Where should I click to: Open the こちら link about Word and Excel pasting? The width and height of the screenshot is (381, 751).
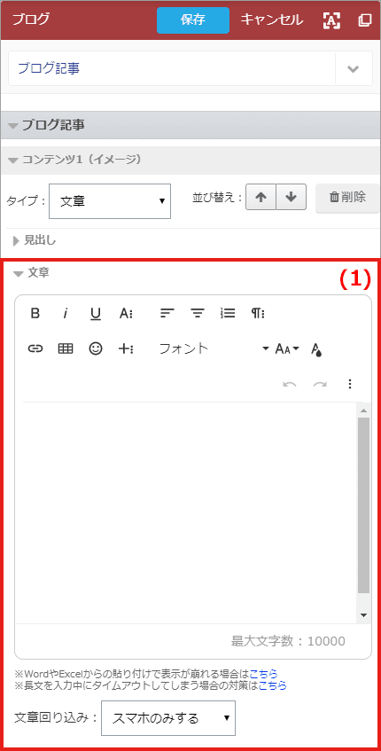pos(263,674)
